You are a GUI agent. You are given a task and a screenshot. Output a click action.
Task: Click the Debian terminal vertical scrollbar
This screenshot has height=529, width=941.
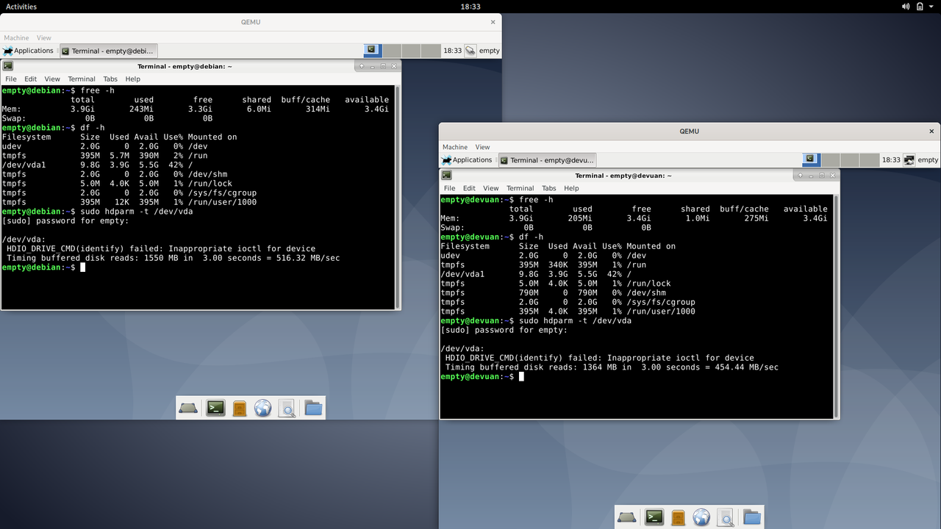click(x=398, y=196)
